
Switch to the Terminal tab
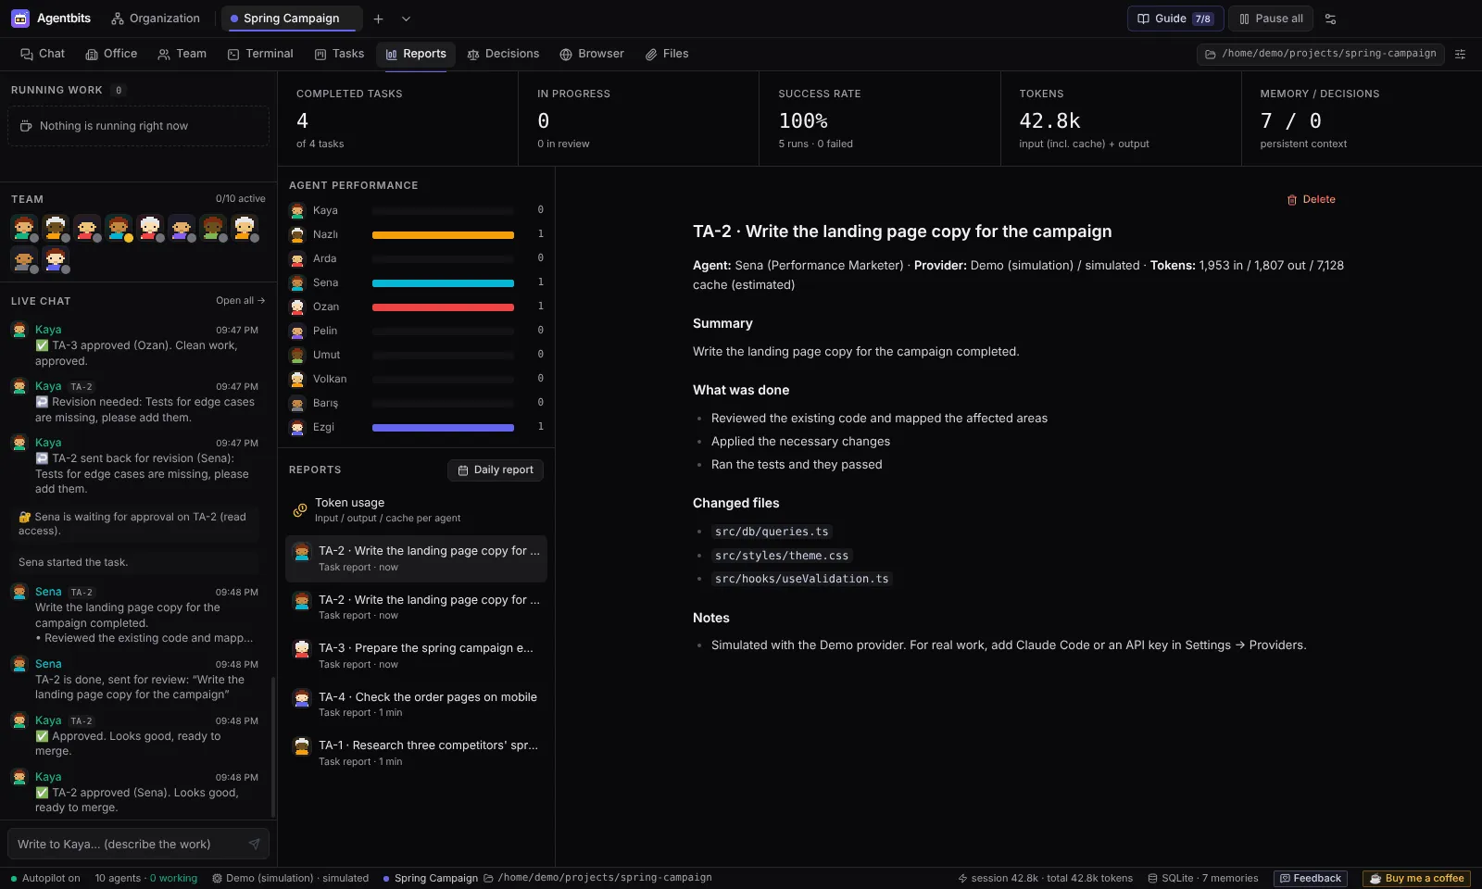tap(260, 54)
